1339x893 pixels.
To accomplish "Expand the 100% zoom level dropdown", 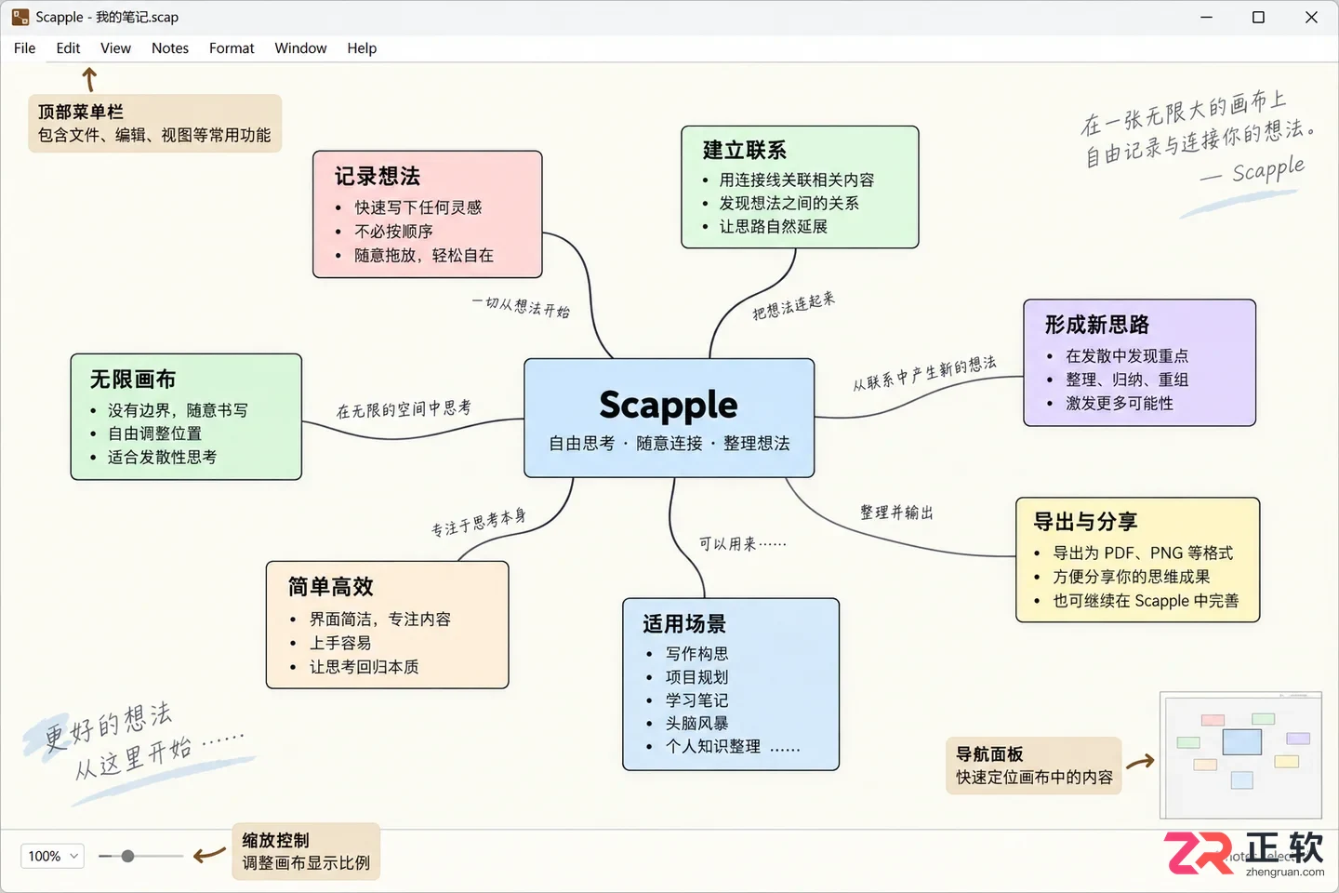I will [52, 856].
